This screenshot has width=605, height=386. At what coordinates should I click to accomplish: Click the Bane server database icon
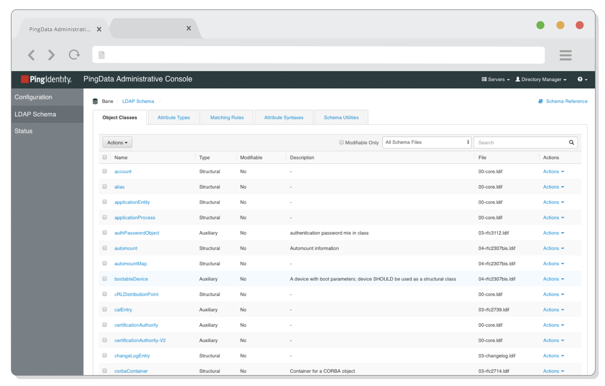click(95, 101)
